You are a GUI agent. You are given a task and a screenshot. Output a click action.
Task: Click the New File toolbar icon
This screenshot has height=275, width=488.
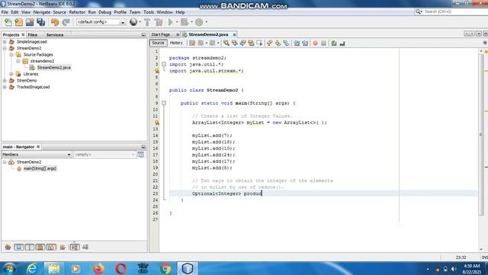(x=8, y=22)
